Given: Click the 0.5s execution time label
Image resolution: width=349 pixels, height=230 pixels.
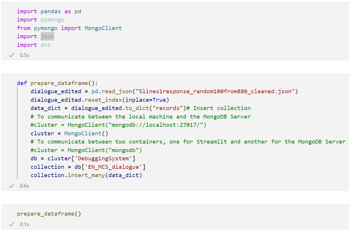Looking at the screenshot, I should tap(24, 55).
